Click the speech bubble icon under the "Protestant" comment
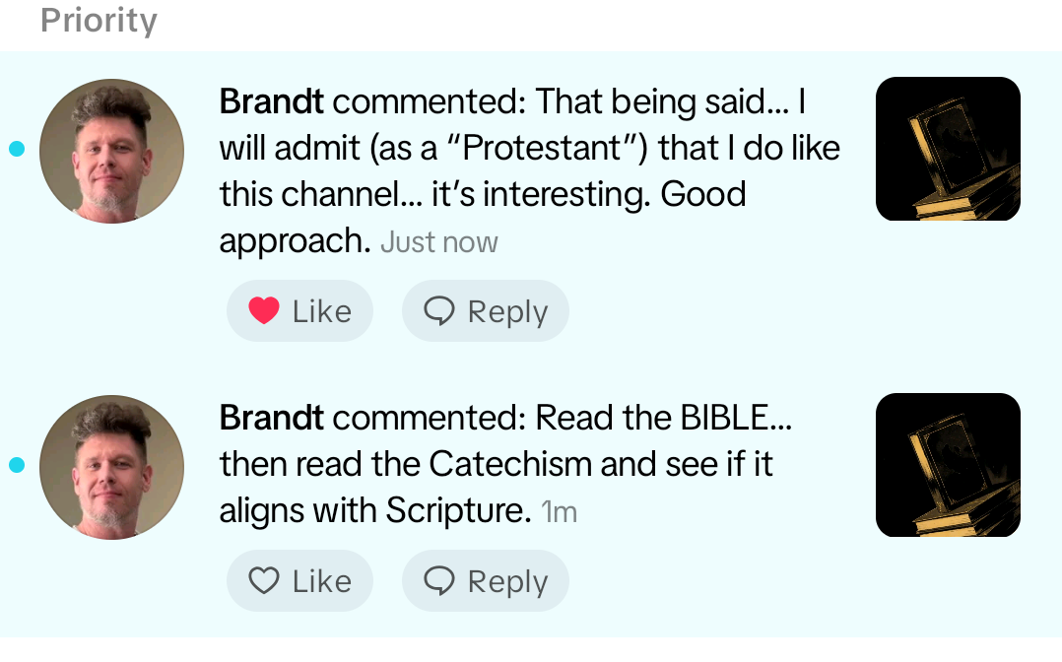Image resolution: width=1062 pixels, height=662 pixels. (439, 311)
